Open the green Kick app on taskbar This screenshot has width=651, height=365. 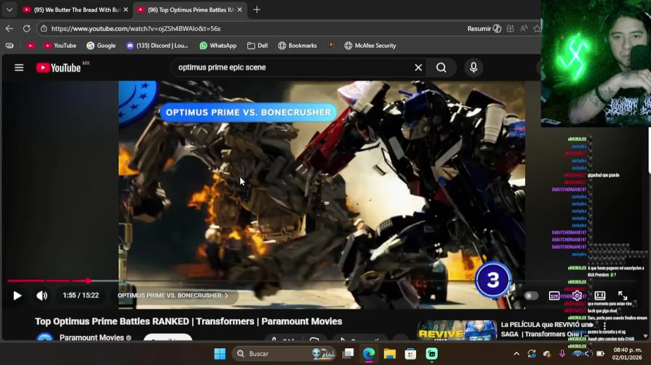click(x=431, y=353)
